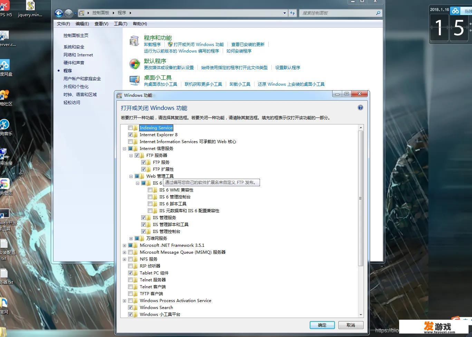Click the Back arrow in Control Panel window
The height and width of the screenshot is (337, 472).
[59, 13]
